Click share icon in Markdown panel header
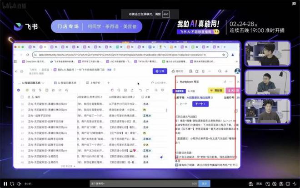Screen dimensions: 300x188 tap(225, 81)
